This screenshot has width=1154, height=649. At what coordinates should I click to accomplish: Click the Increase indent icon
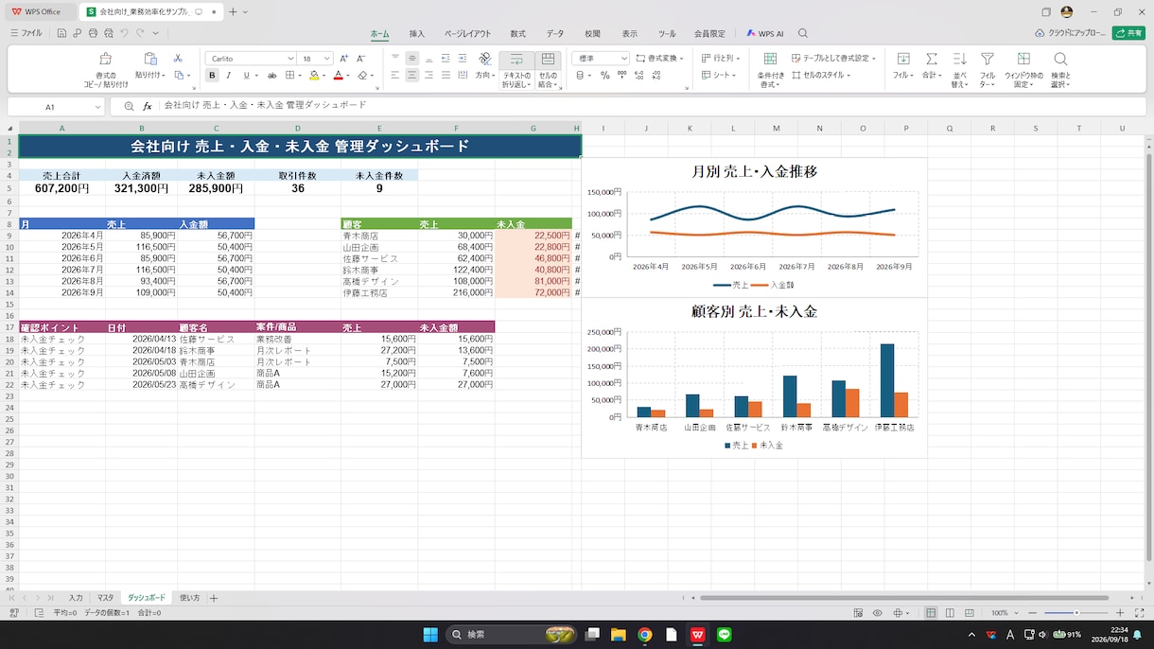tap(463, 59)
